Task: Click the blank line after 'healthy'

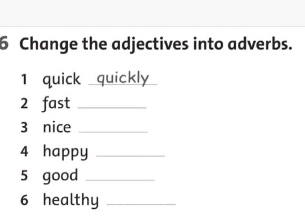Action: coord(141,204)
